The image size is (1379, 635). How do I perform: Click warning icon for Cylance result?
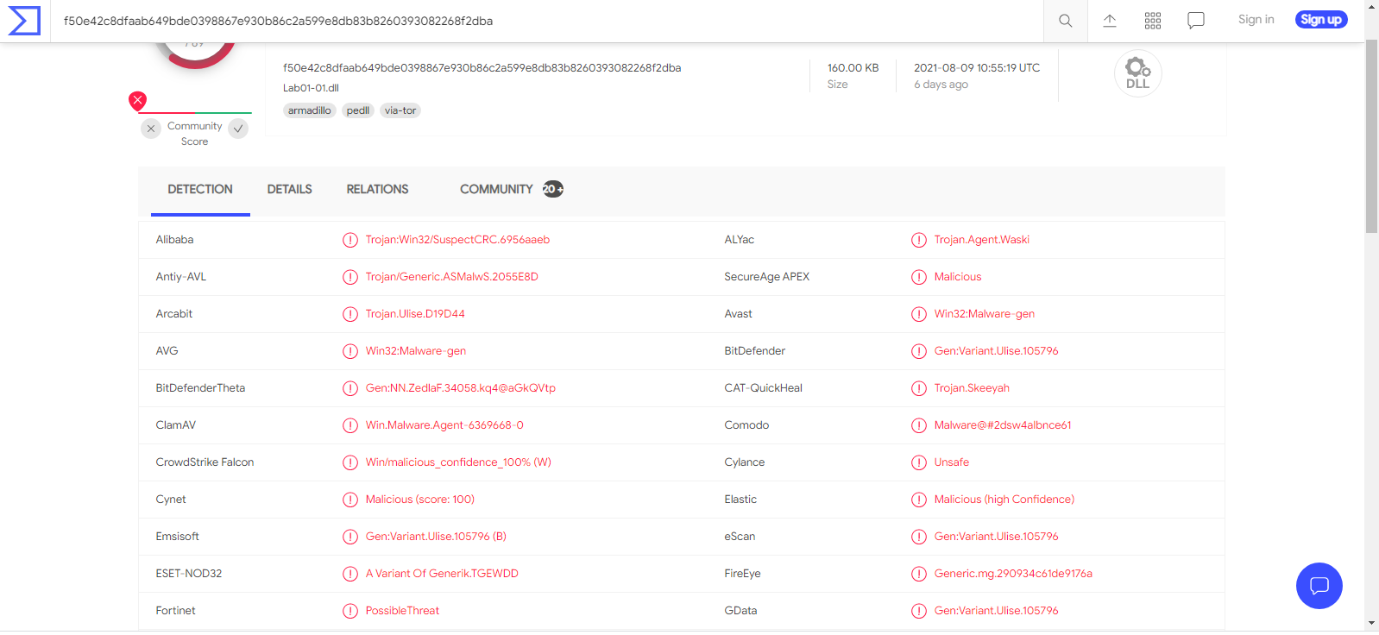(x=919, y=462)
